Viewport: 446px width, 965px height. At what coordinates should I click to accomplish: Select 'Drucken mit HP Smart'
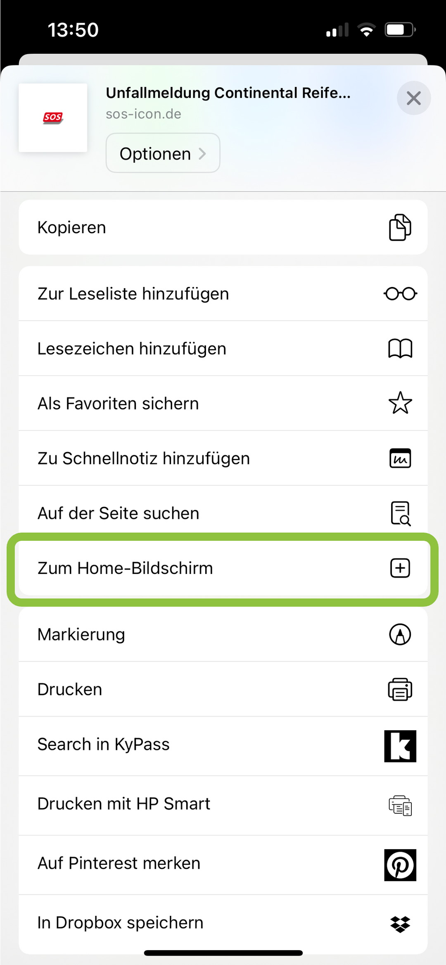click(x=124, y=804)
